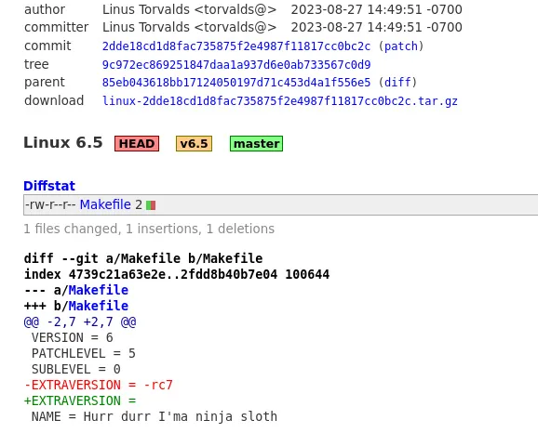Open the Diffstat heading link

pos(49,186)
